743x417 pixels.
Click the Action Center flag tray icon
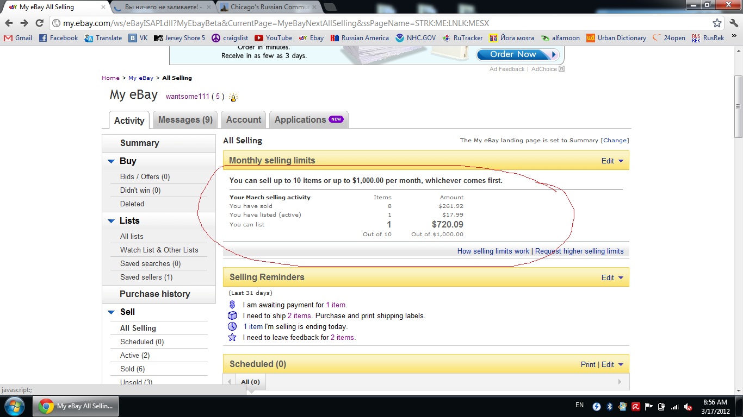coord(649,407)
